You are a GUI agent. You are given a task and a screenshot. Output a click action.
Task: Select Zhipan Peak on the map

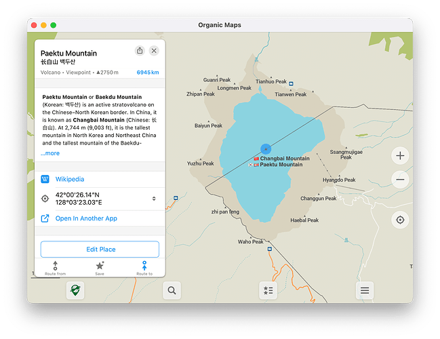click(201, 94)
